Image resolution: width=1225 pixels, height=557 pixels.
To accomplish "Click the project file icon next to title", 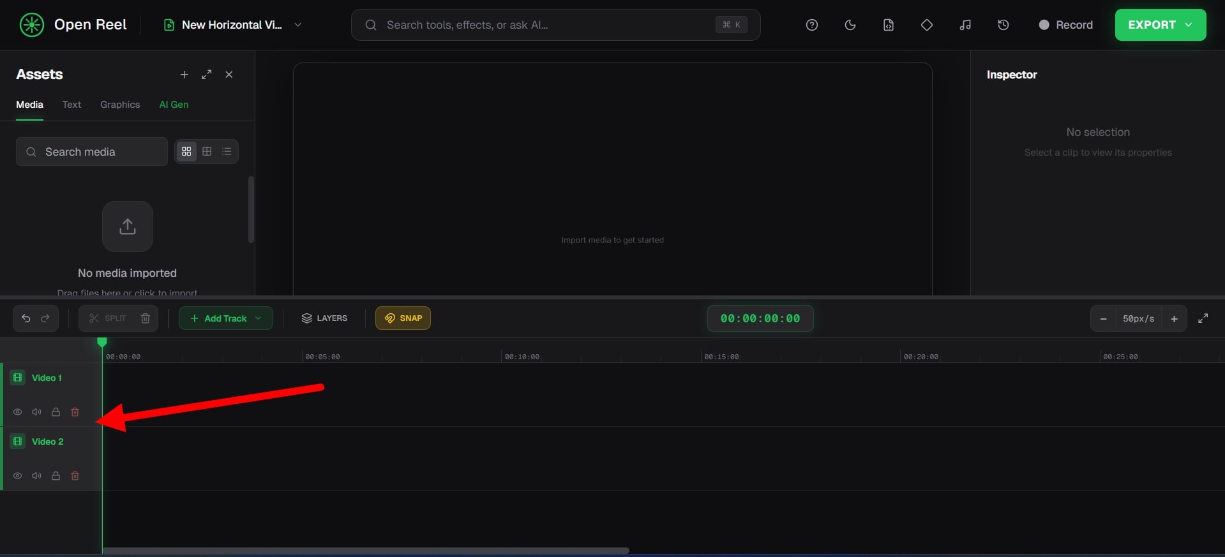I will click(x=169, y=25).
